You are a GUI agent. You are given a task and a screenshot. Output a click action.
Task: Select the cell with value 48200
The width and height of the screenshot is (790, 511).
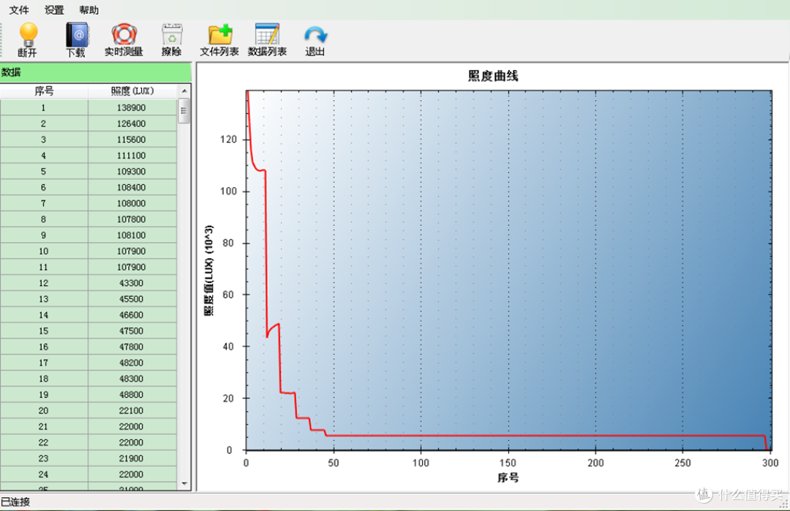pos(132,363)
